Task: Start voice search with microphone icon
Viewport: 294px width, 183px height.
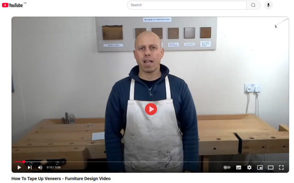Action: [x=268, y=5]
